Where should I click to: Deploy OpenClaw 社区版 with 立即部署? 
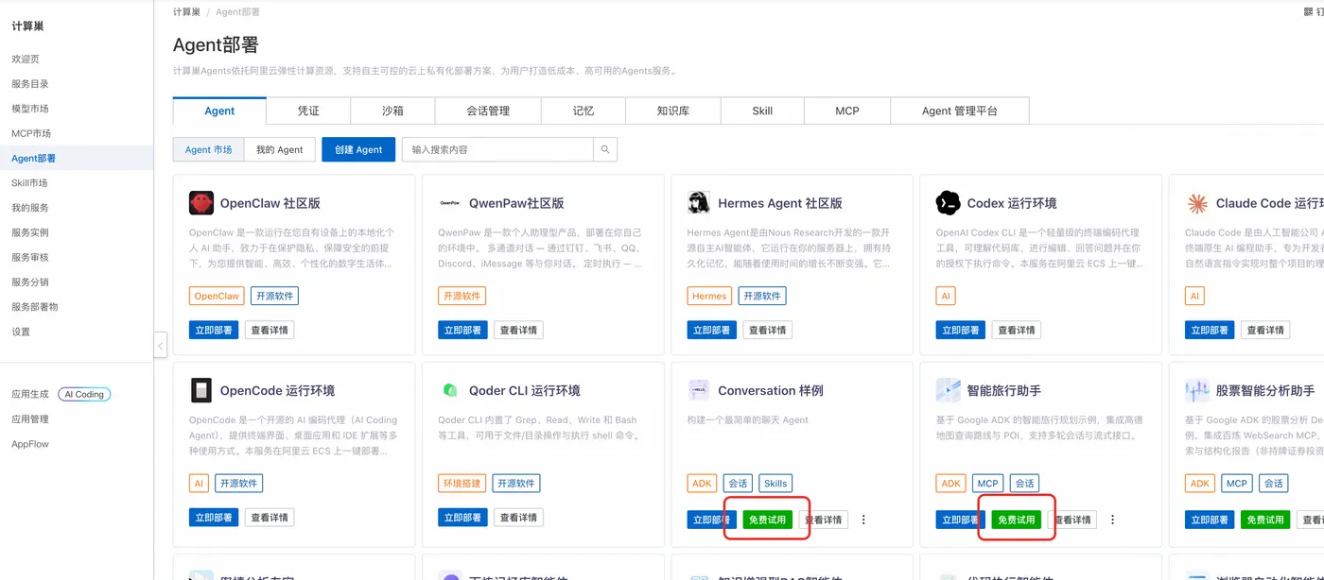coord(214,330)
